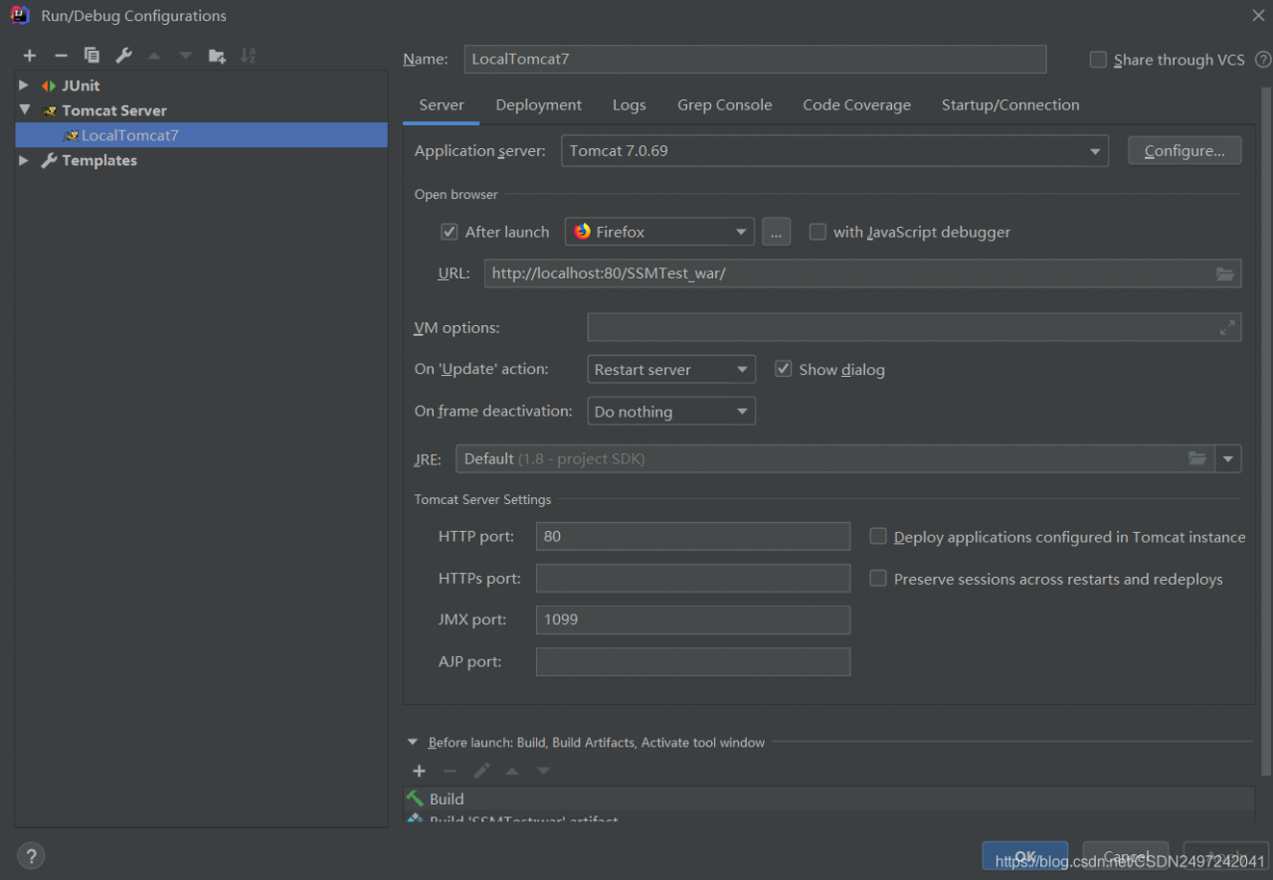Click the Templates wrench icon in tree
The image size is (1273, 880).
pos(49,160)
